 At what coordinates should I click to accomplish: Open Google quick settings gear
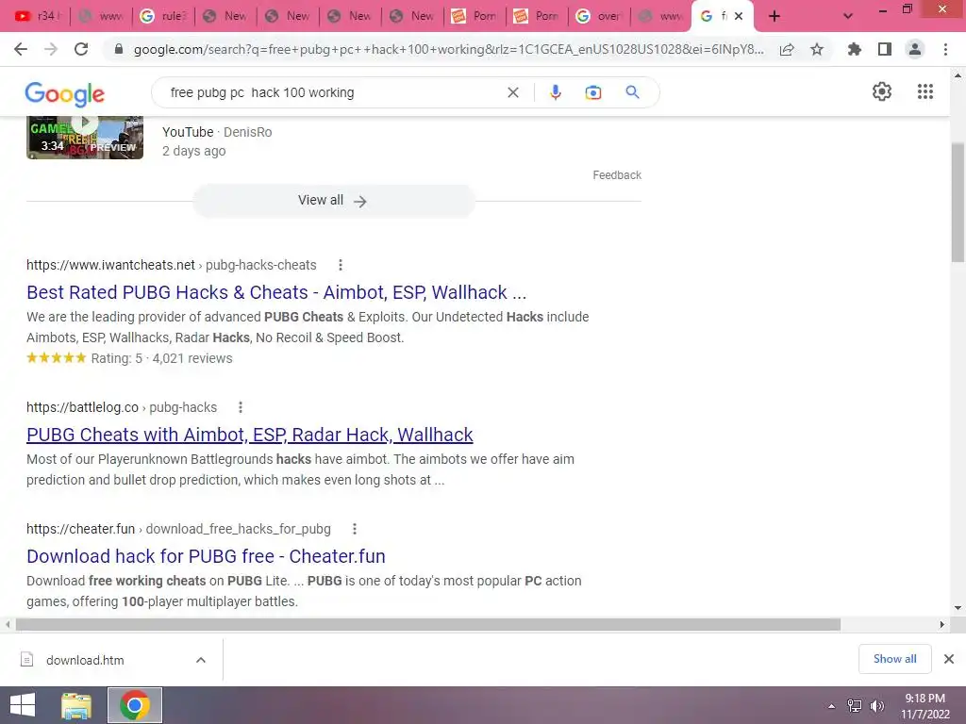click(x=882, y=91)
